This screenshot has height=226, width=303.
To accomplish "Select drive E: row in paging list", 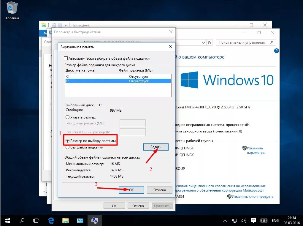I will pos(118,81).
